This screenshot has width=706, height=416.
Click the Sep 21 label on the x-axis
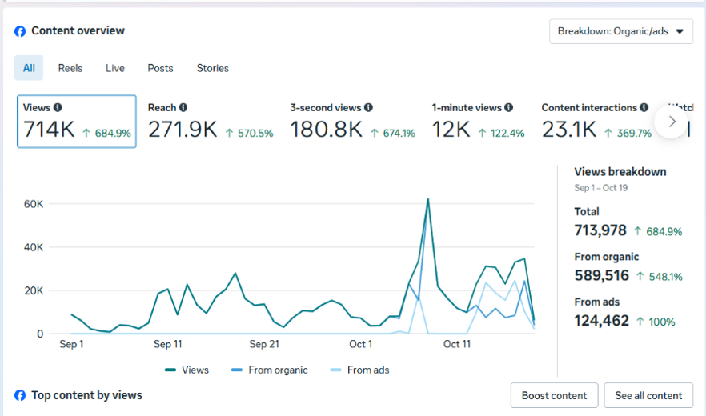264,344
